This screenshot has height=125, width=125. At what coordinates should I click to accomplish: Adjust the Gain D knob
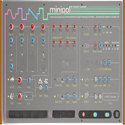[x=43, y=27]
